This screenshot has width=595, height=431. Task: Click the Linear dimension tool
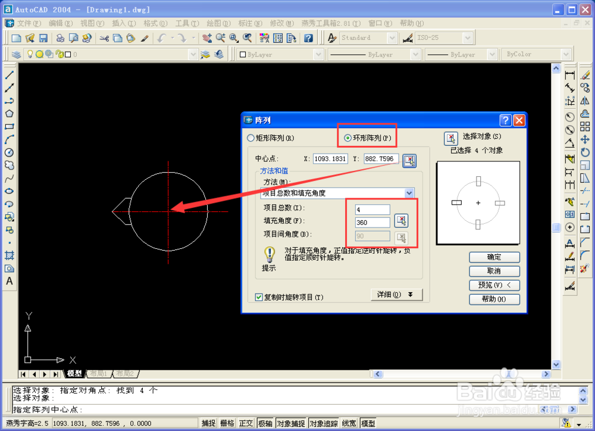click(569, 75)
